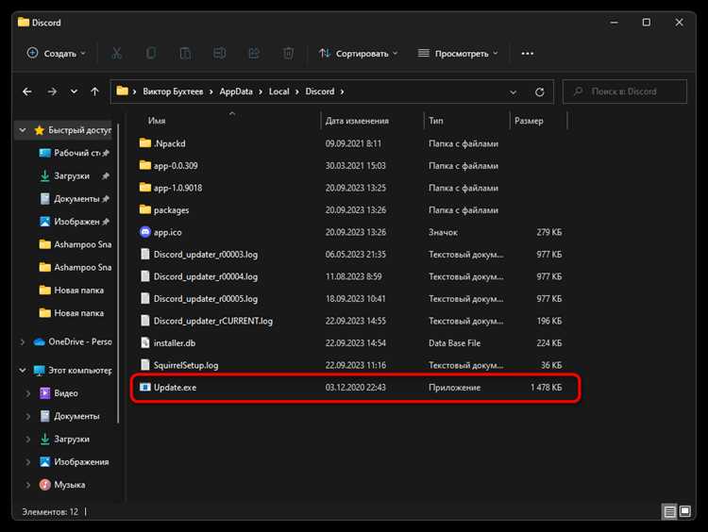Sort by the Тип column header
The width and height of the screenshot is (708, 532).
click(436, 121)
